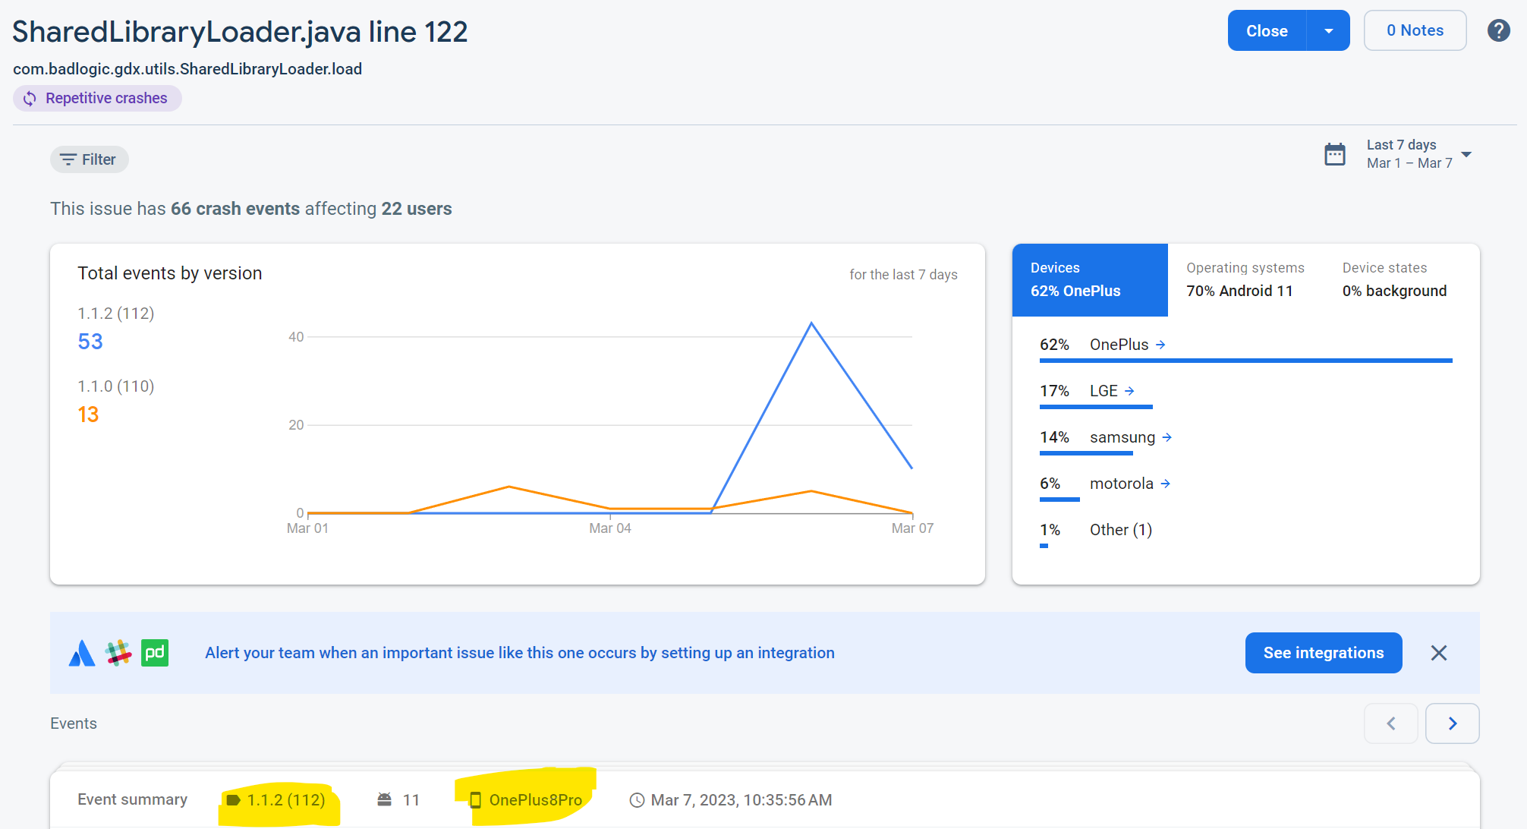Open the 0 Notes button

tap(1415, 30)
